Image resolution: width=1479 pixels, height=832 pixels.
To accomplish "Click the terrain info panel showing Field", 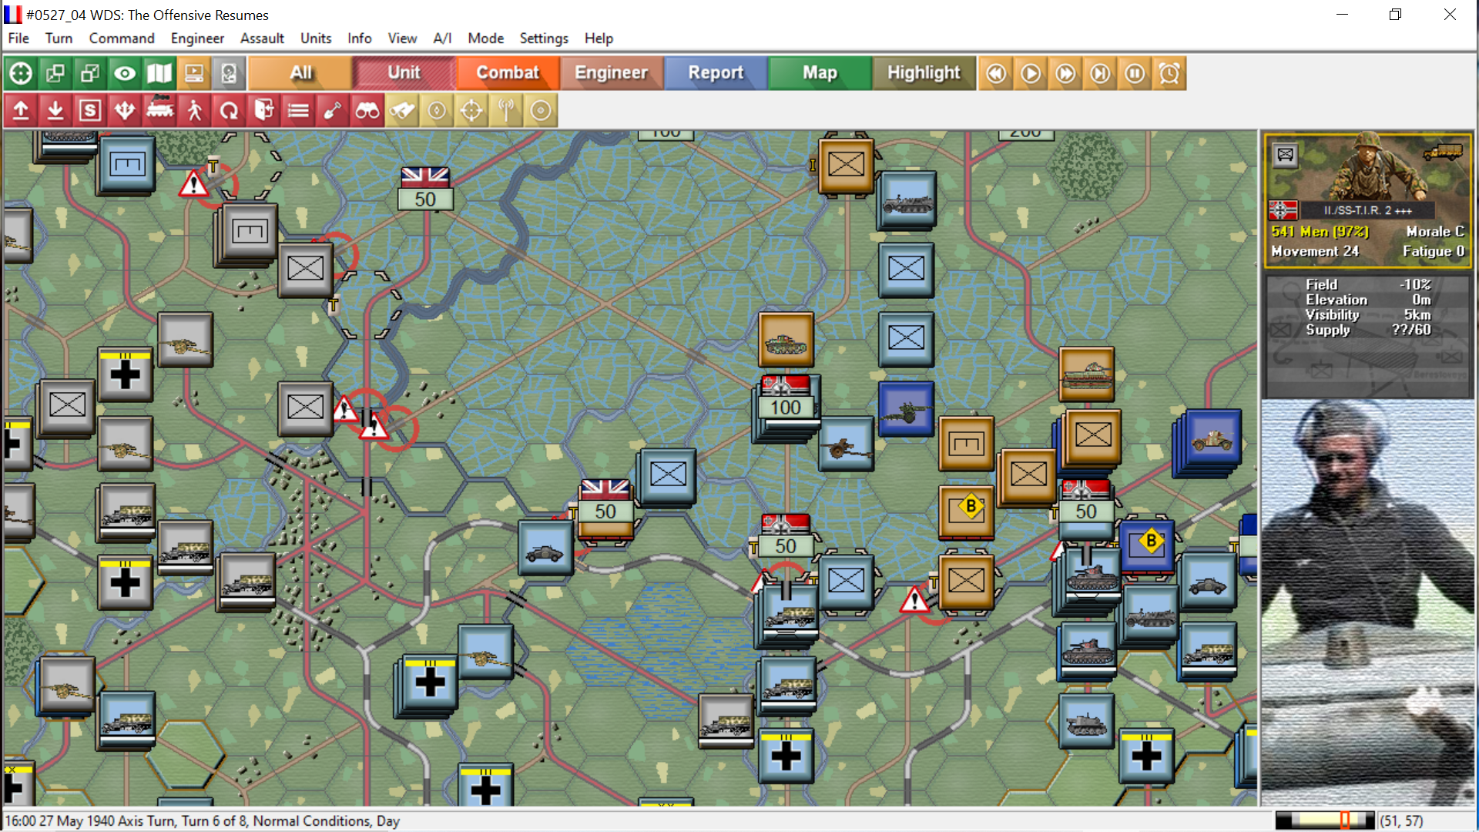I will coord(1368,336).
